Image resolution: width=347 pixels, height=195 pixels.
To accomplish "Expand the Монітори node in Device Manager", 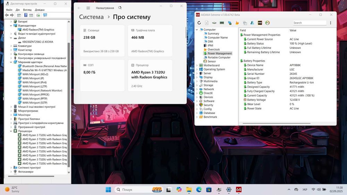I will [x=11, y=115].
